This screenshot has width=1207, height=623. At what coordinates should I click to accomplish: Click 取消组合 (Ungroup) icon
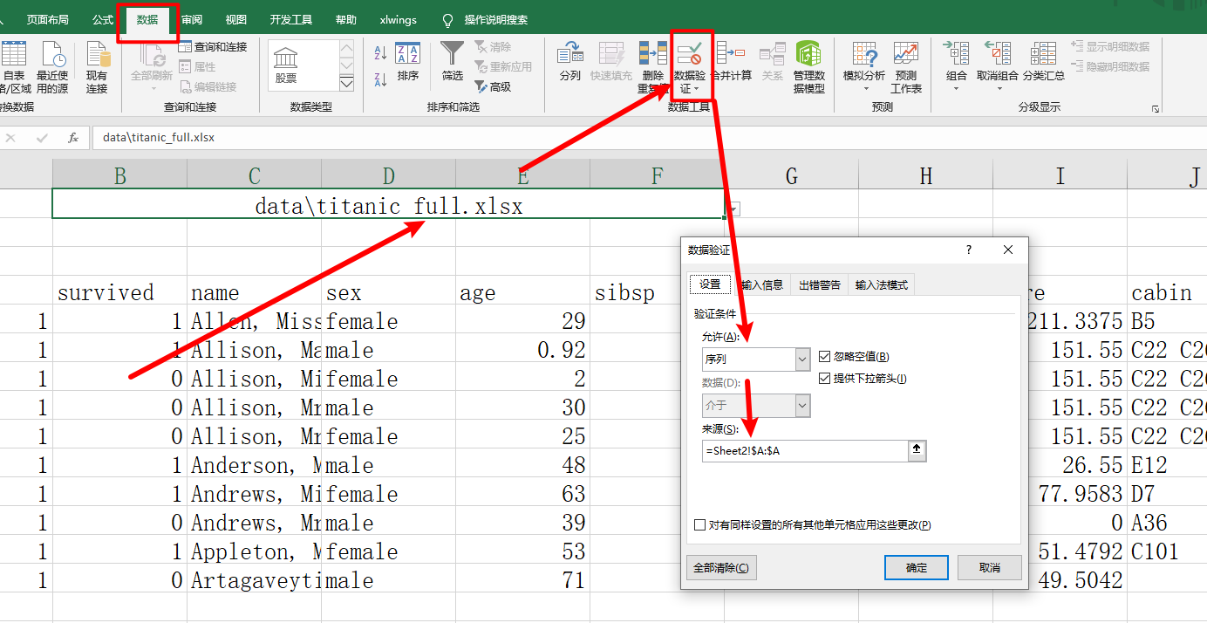point(997,54)
